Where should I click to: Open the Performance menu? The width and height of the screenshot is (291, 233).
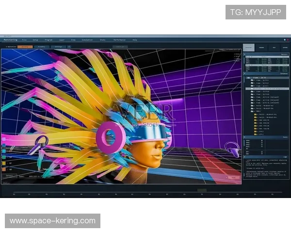pos(119,39)
